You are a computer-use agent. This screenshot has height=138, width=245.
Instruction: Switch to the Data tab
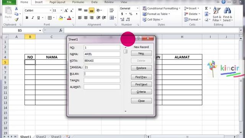[x=94, y=2]
